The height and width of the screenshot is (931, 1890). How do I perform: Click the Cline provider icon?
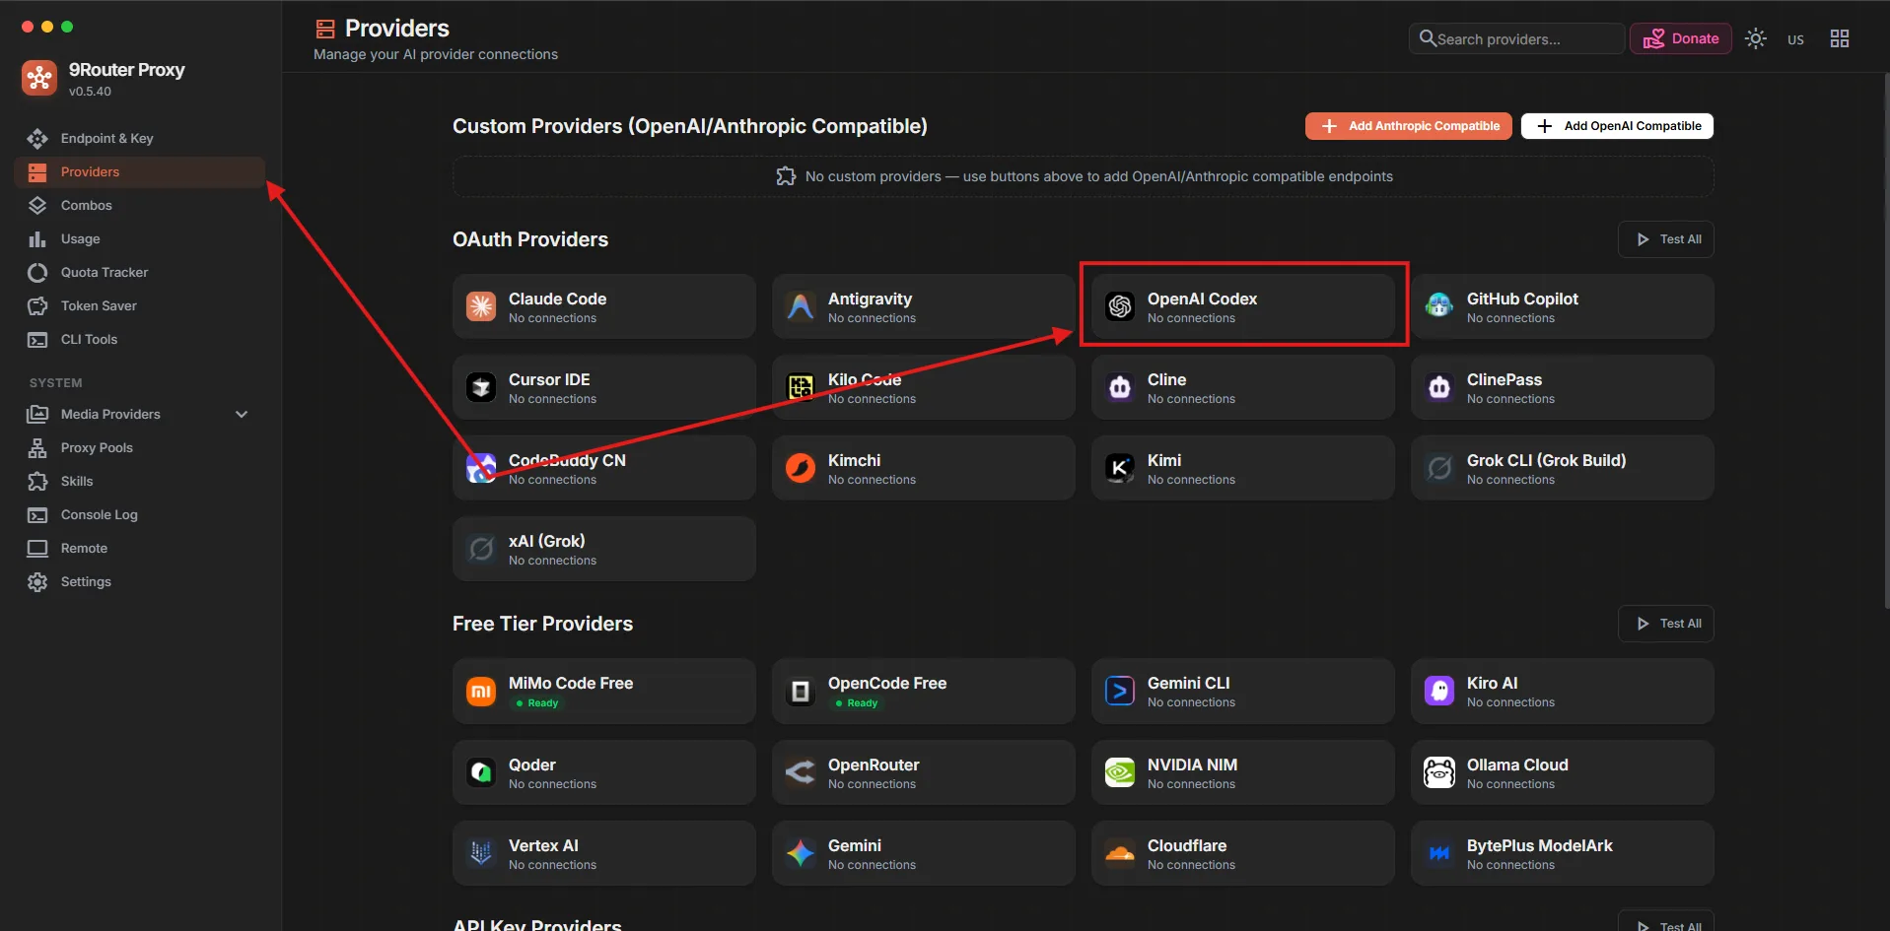point(1120,387)
